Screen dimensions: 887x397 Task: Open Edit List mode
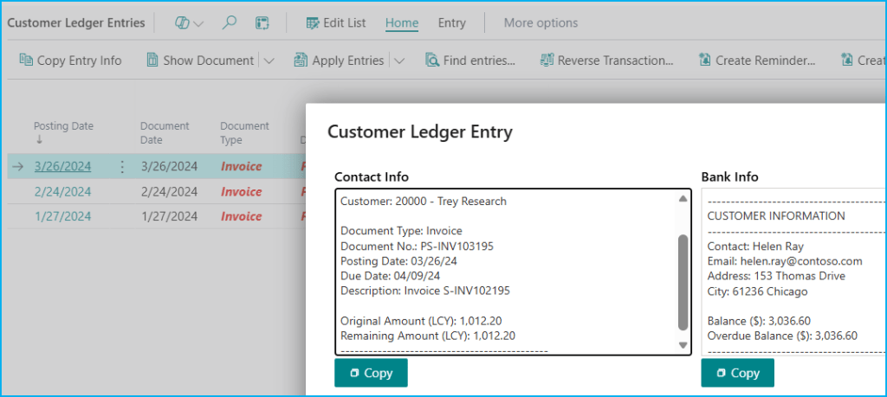[x=335, y=23]
